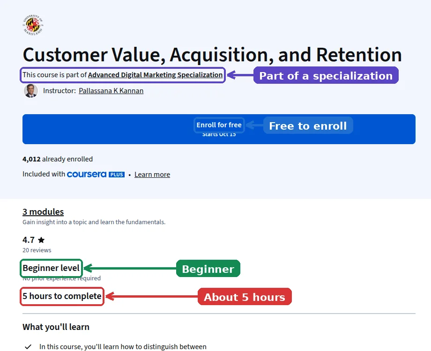
Task: Open the 3 modules link
Action: [x=43, y=212]
